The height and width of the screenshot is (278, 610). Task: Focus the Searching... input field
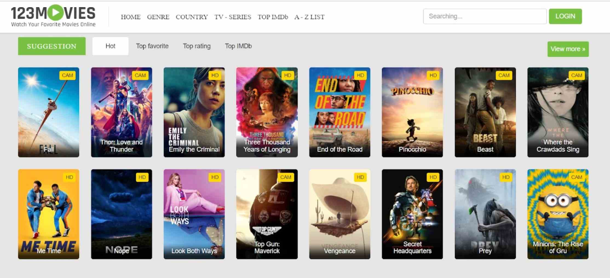(x=485, y=16)
